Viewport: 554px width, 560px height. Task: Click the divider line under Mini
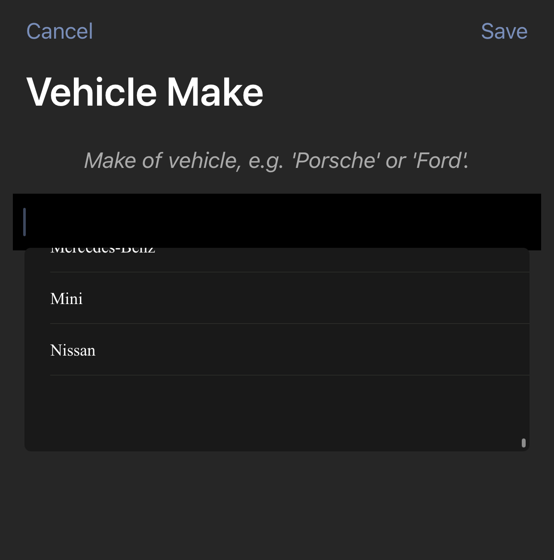pyautogui.click(x=289, y=323)
